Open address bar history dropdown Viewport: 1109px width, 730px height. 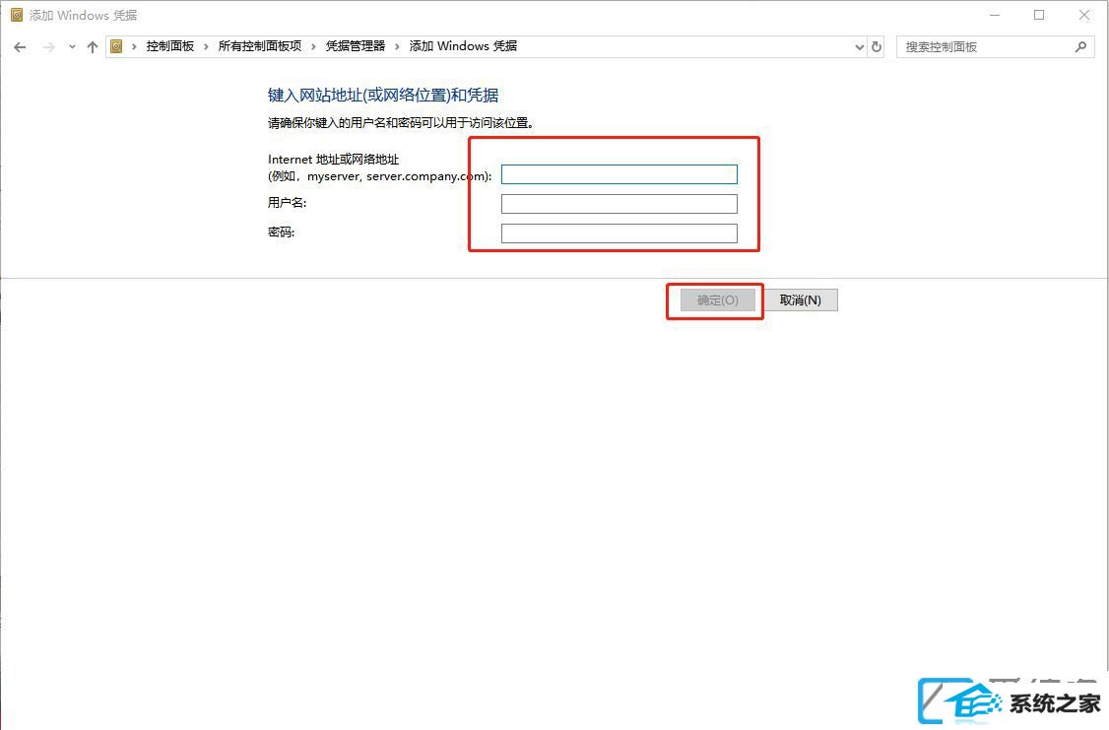coord(860,47)
